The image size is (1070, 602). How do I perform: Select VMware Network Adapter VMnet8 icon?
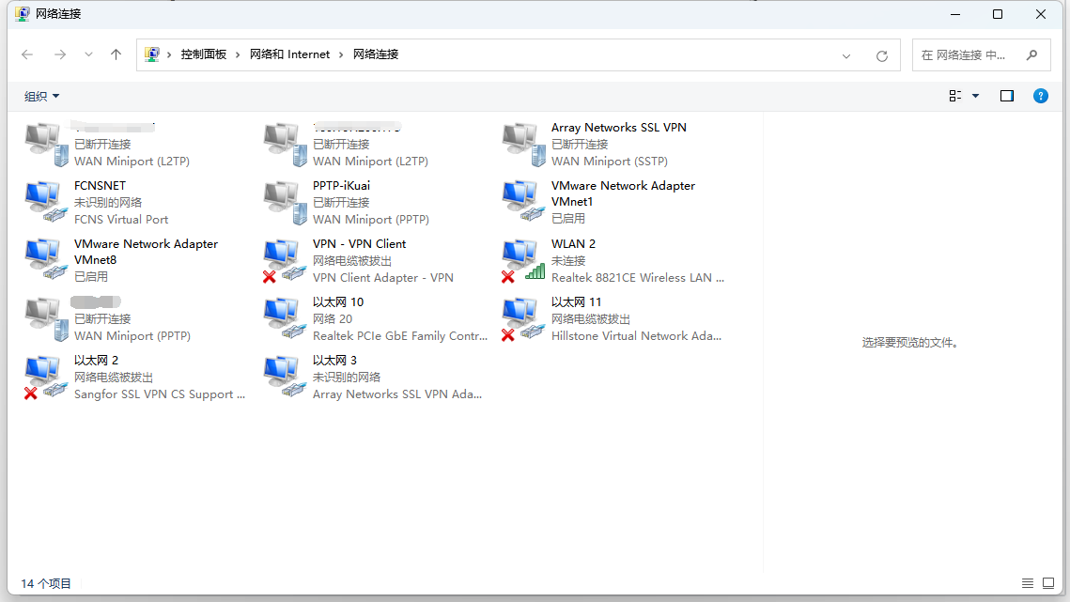point(46,259)
